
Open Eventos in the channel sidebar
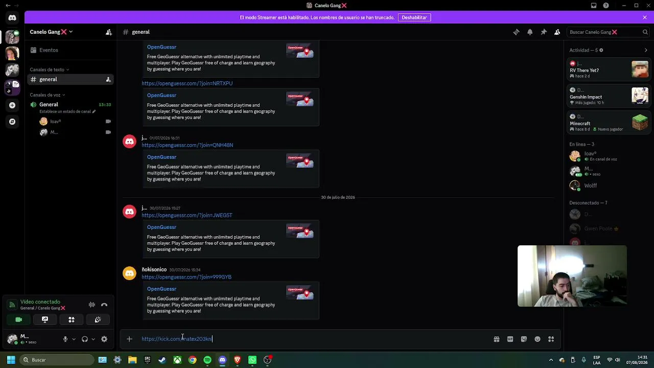(71, 50)
